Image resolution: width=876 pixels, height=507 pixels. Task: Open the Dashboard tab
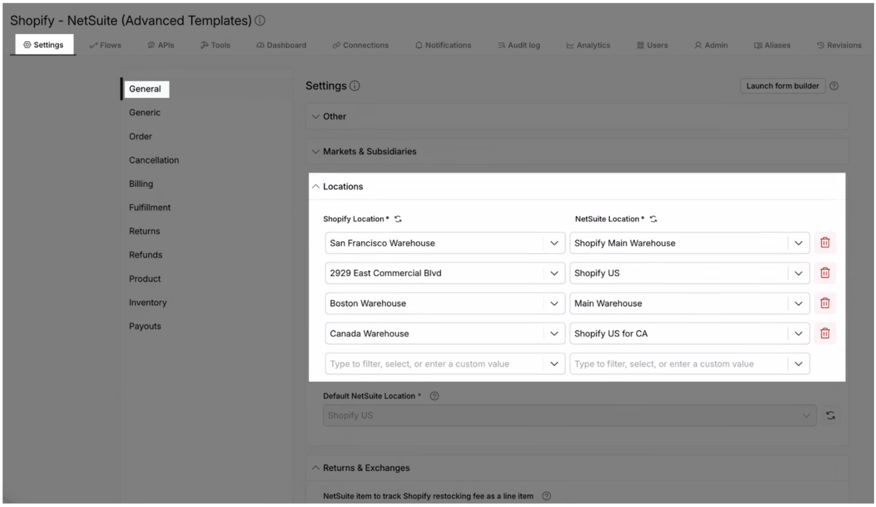(281, 45)
